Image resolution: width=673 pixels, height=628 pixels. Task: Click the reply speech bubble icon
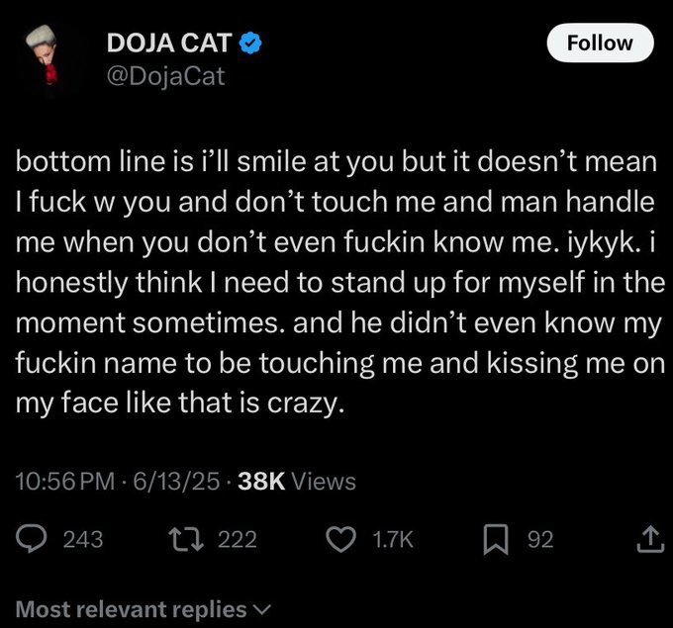tap(33, 539)
